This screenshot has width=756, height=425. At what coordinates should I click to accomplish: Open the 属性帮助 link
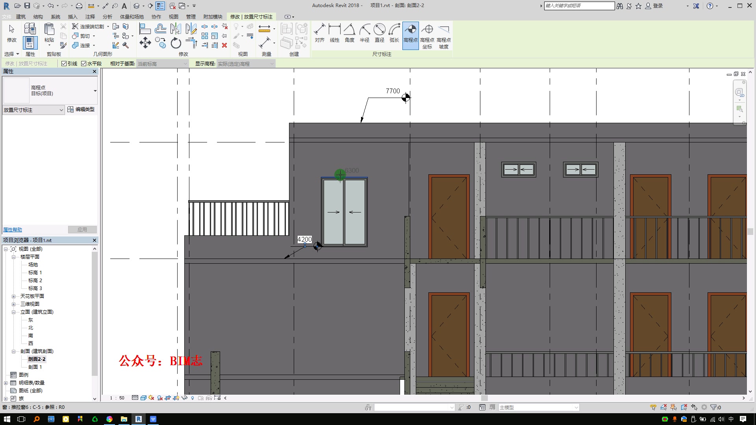[13, 230]
